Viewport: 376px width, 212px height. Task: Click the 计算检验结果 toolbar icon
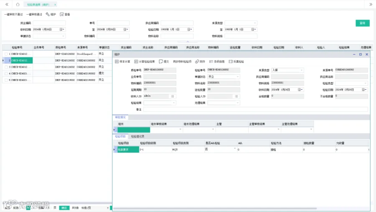[136, 62]
